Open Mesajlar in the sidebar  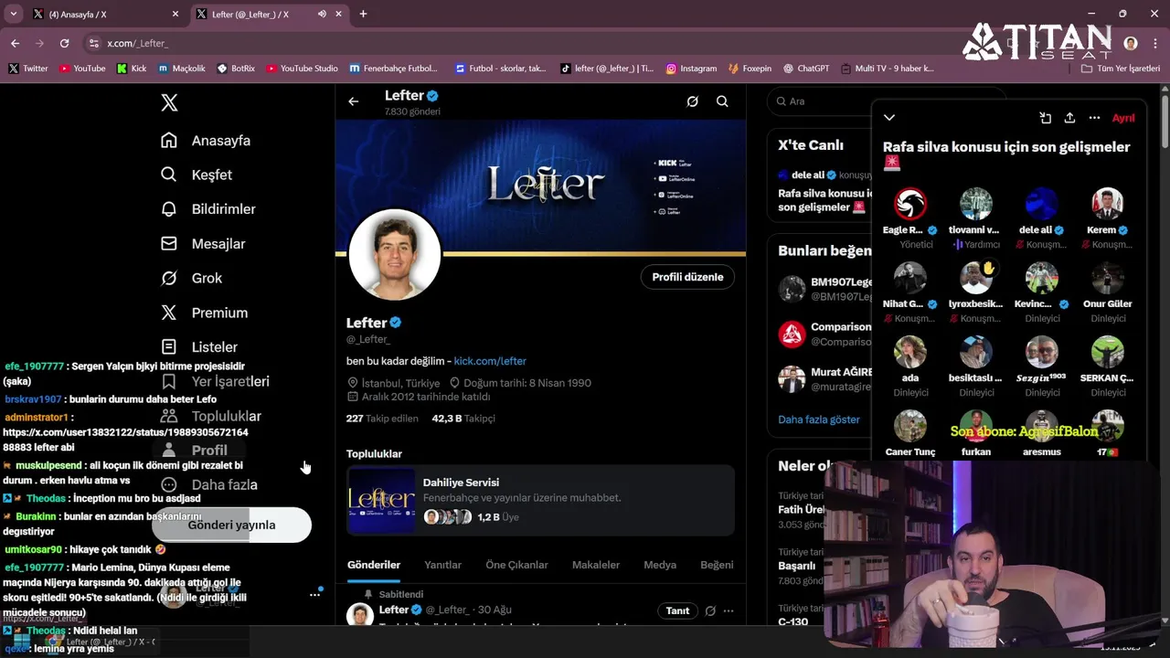click(203, 244)
